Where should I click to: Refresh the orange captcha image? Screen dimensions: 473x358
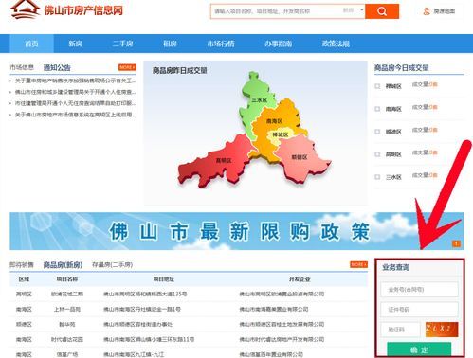point(442,330)
